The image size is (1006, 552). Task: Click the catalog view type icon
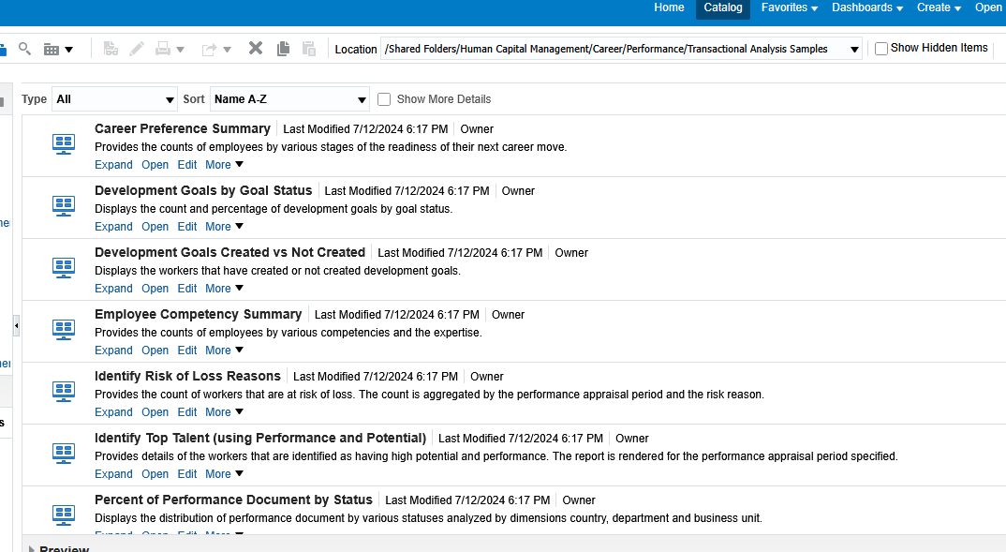[52, 50]
